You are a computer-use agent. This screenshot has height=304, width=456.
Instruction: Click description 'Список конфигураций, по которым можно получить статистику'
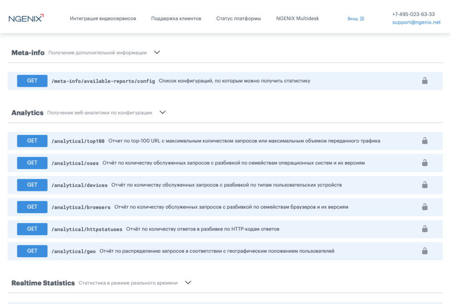tap(234, 81)
